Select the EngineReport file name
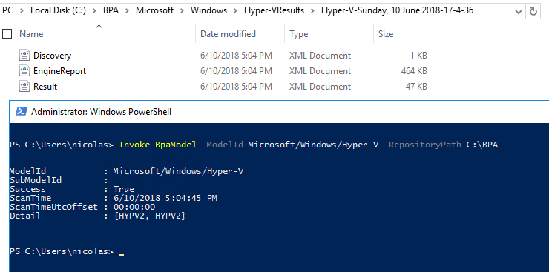549x272 pixels. (x=59, y=71)
